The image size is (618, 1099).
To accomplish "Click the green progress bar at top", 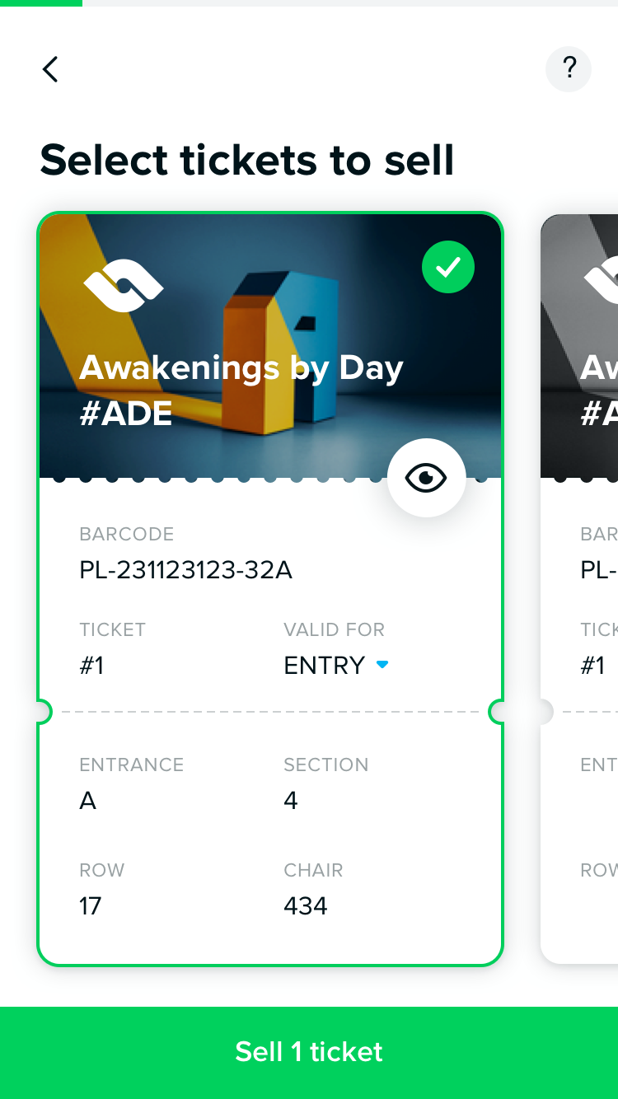I will (41, 3).
